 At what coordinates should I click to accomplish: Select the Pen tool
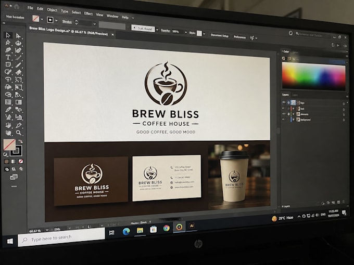point(8,50)
